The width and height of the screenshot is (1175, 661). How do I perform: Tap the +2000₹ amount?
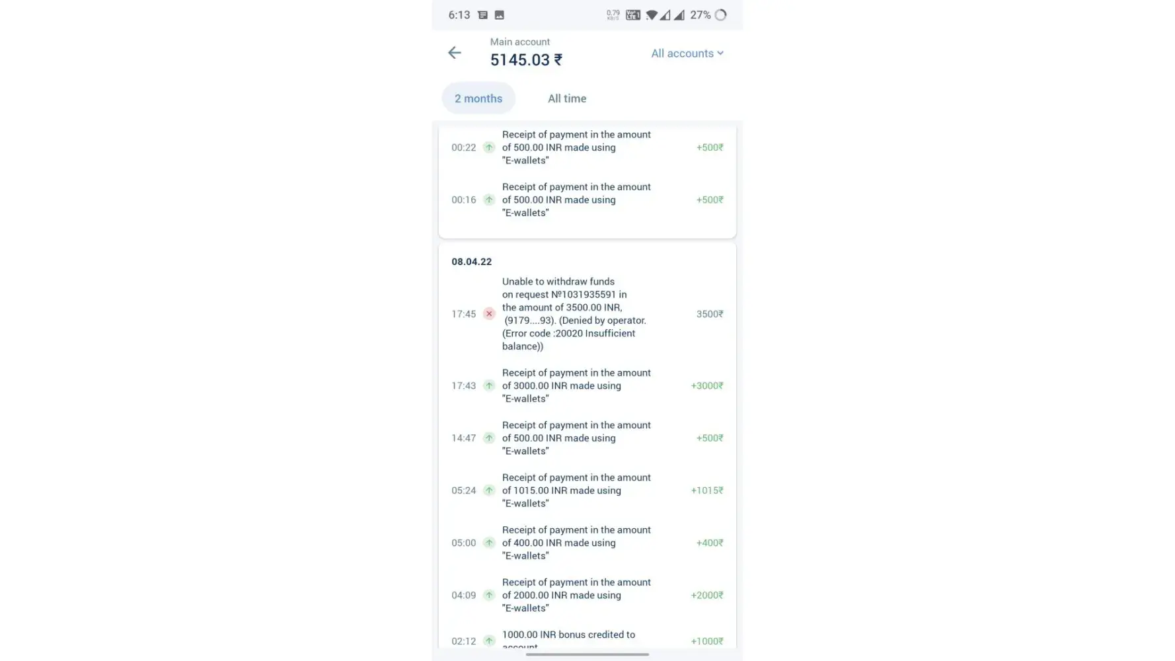tap(706, 595)
